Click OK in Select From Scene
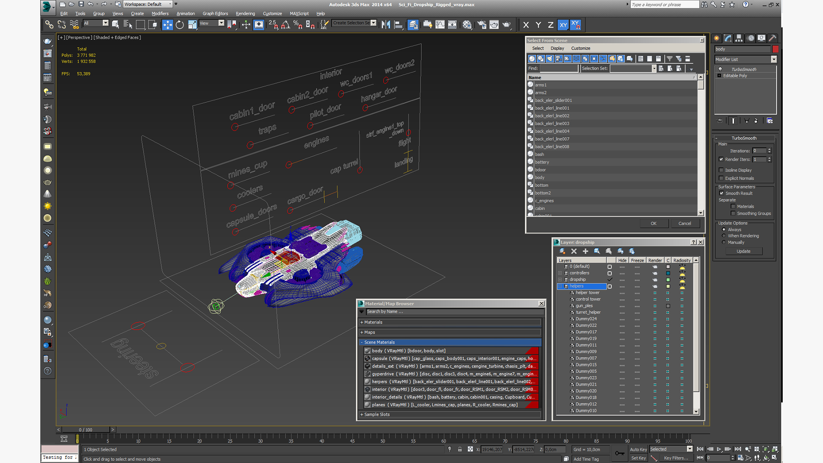This screenshot has width=823, height=463. [x=654, y=223]
